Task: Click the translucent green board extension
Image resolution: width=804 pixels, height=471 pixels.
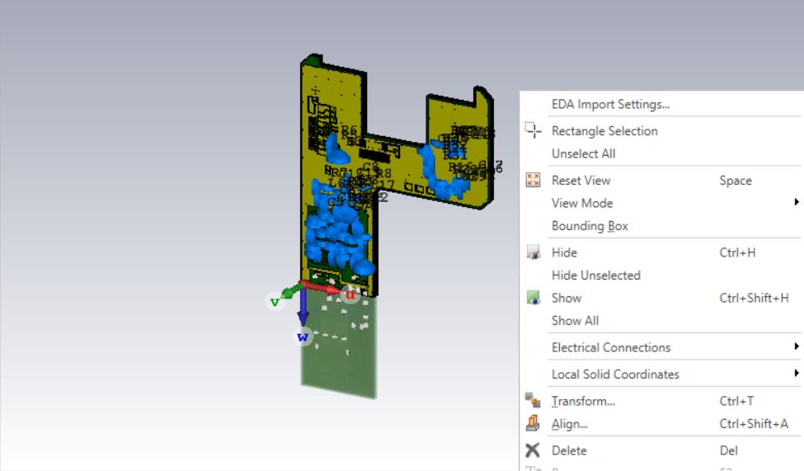Action: coord(339,359)
